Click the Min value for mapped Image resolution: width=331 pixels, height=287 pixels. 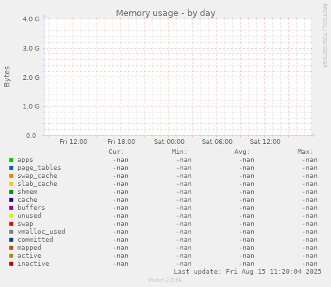point(184,248)
